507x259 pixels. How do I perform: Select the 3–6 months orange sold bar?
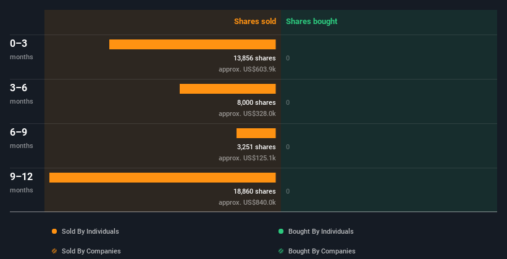coord(228,89)
